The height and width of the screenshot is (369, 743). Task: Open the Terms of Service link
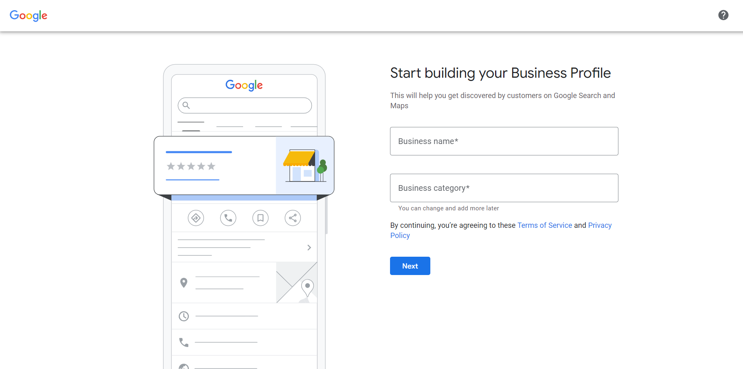(x=545, y=225)
